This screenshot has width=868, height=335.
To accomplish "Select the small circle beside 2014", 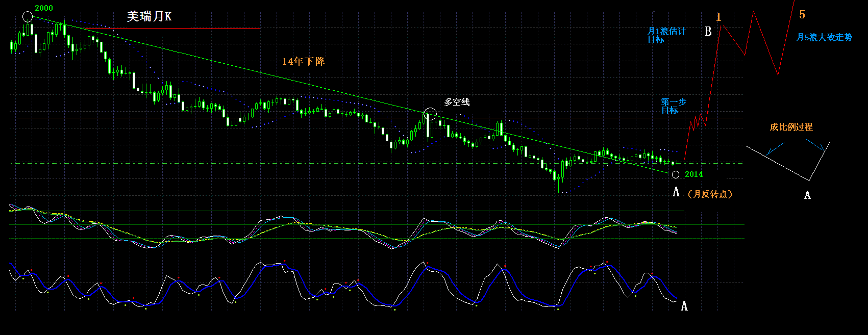I will coord(676,175).
